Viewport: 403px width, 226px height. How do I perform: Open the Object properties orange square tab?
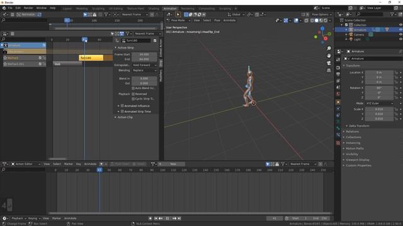tap(338, 102)
